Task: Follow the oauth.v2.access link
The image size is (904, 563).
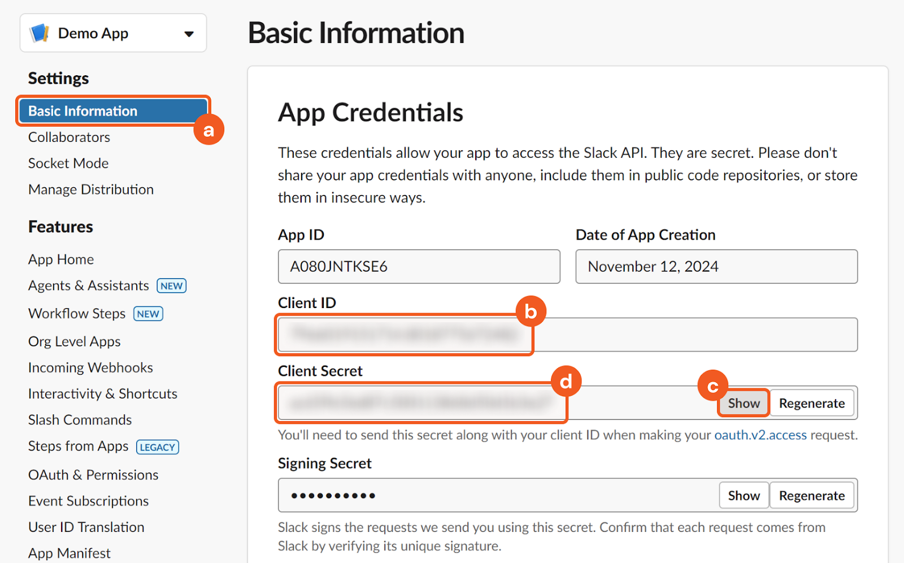Action: [760, 435]
